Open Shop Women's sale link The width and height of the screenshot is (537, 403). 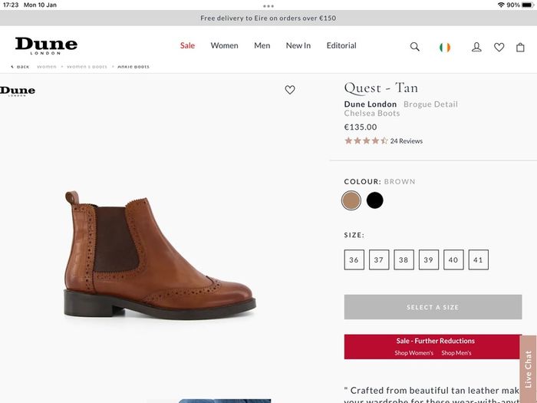coord(413,353)
